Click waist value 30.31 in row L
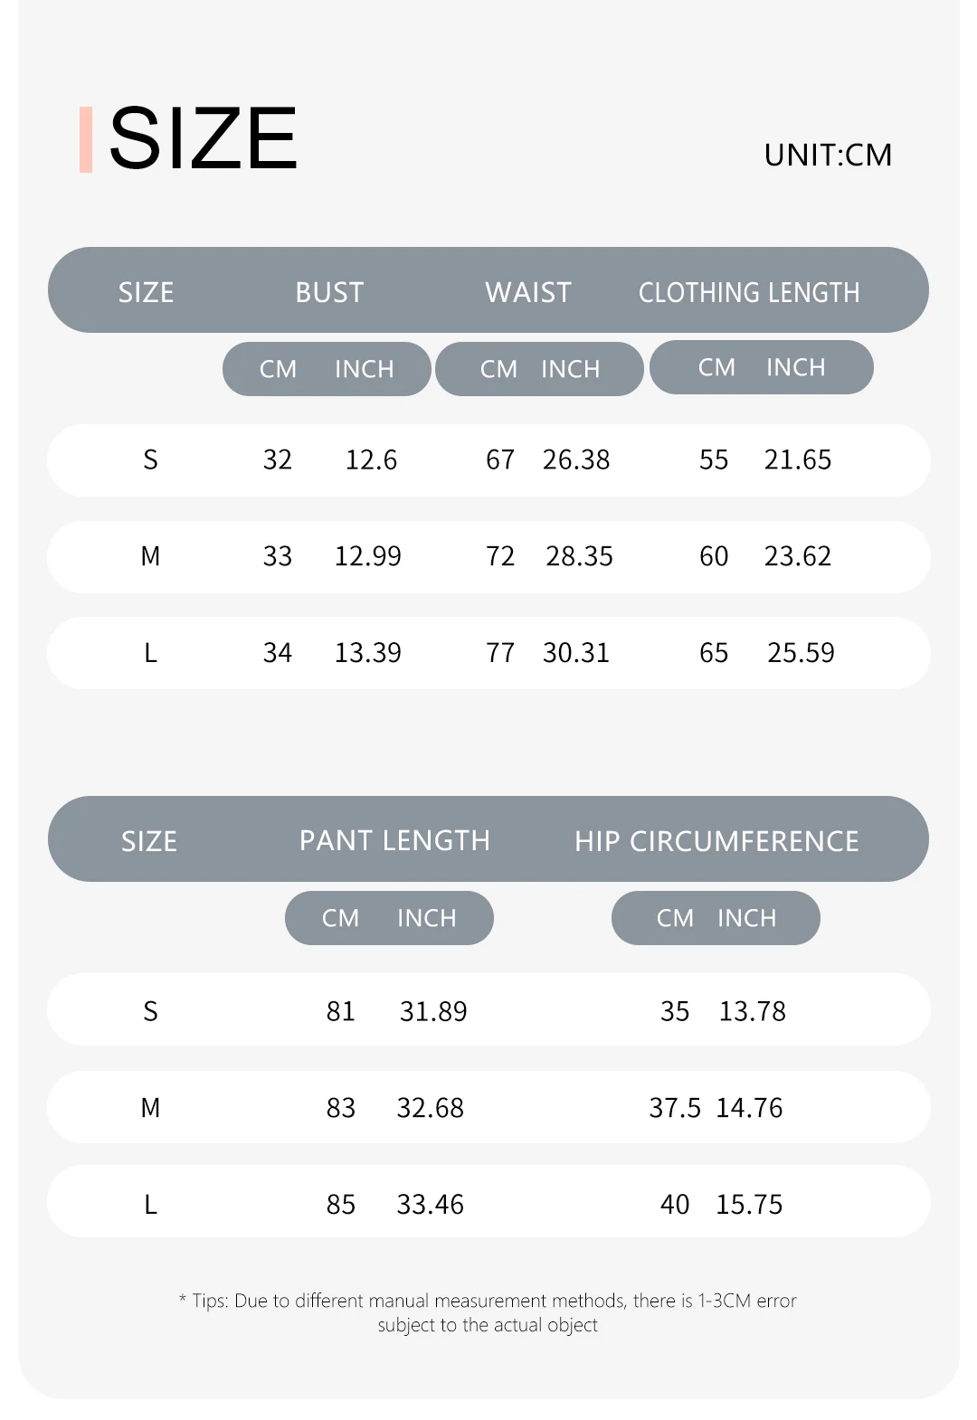The image size is (977, 1420). point(576,653)
